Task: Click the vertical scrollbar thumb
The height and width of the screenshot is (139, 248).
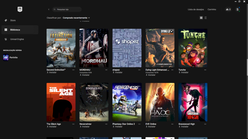Action: pyautogui.click(x=247, y=67)
